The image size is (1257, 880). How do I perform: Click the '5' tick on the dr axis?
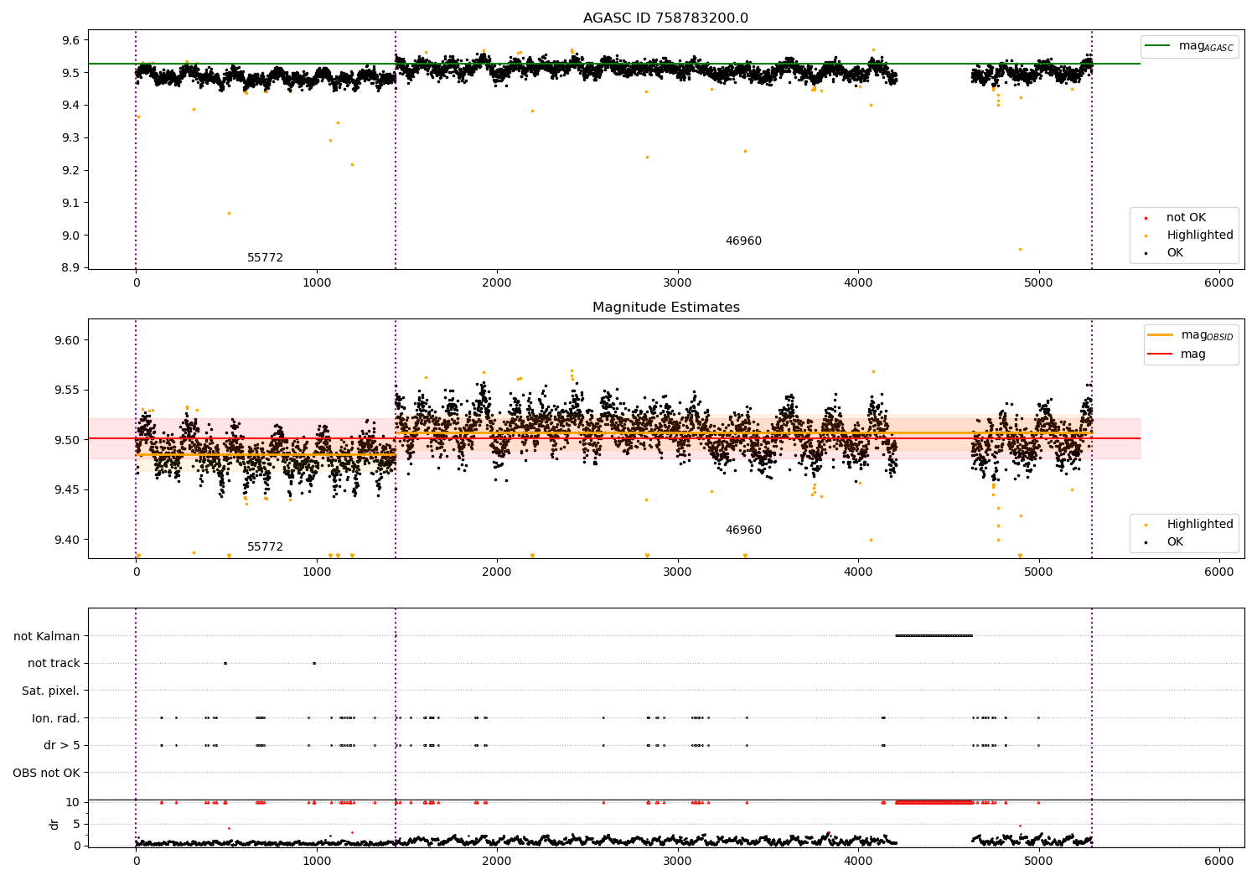77,824
